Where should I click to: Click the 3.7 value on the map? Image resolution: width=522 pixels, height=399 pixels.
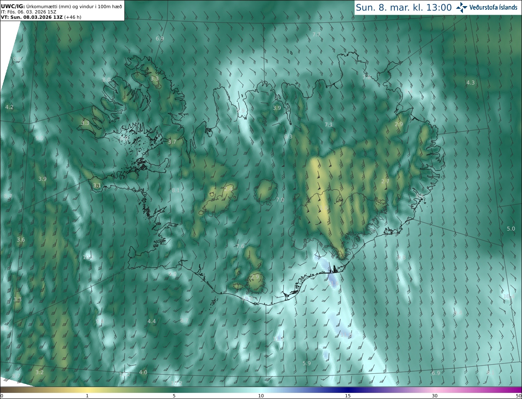(172, 142)
